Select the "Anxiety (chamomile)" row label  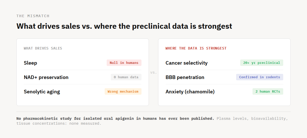point(190,92)
